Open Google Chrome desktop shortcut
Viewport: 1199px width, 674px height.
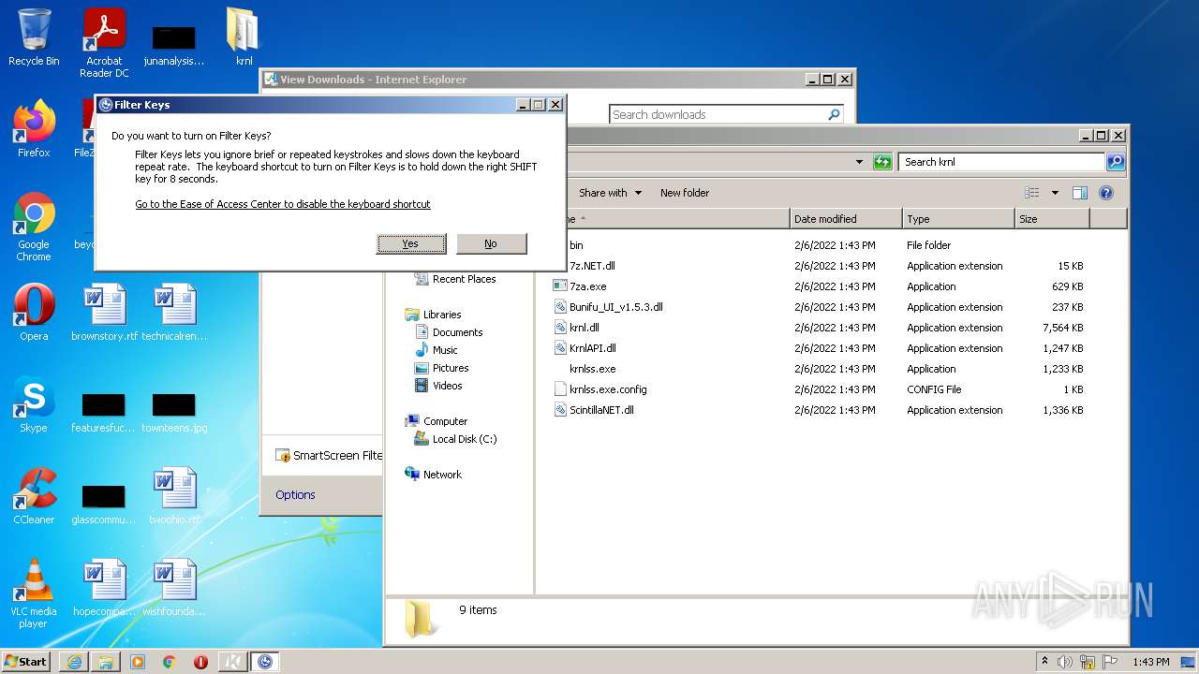34,227
